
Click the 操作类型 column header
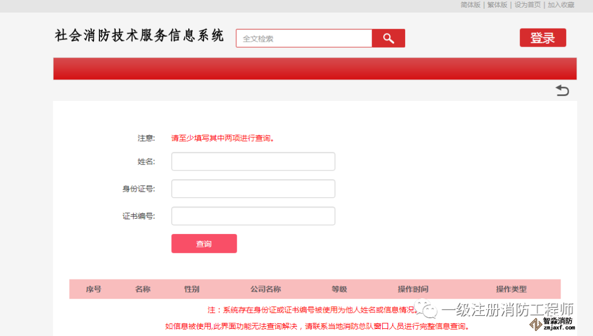[x=511, y=289]
